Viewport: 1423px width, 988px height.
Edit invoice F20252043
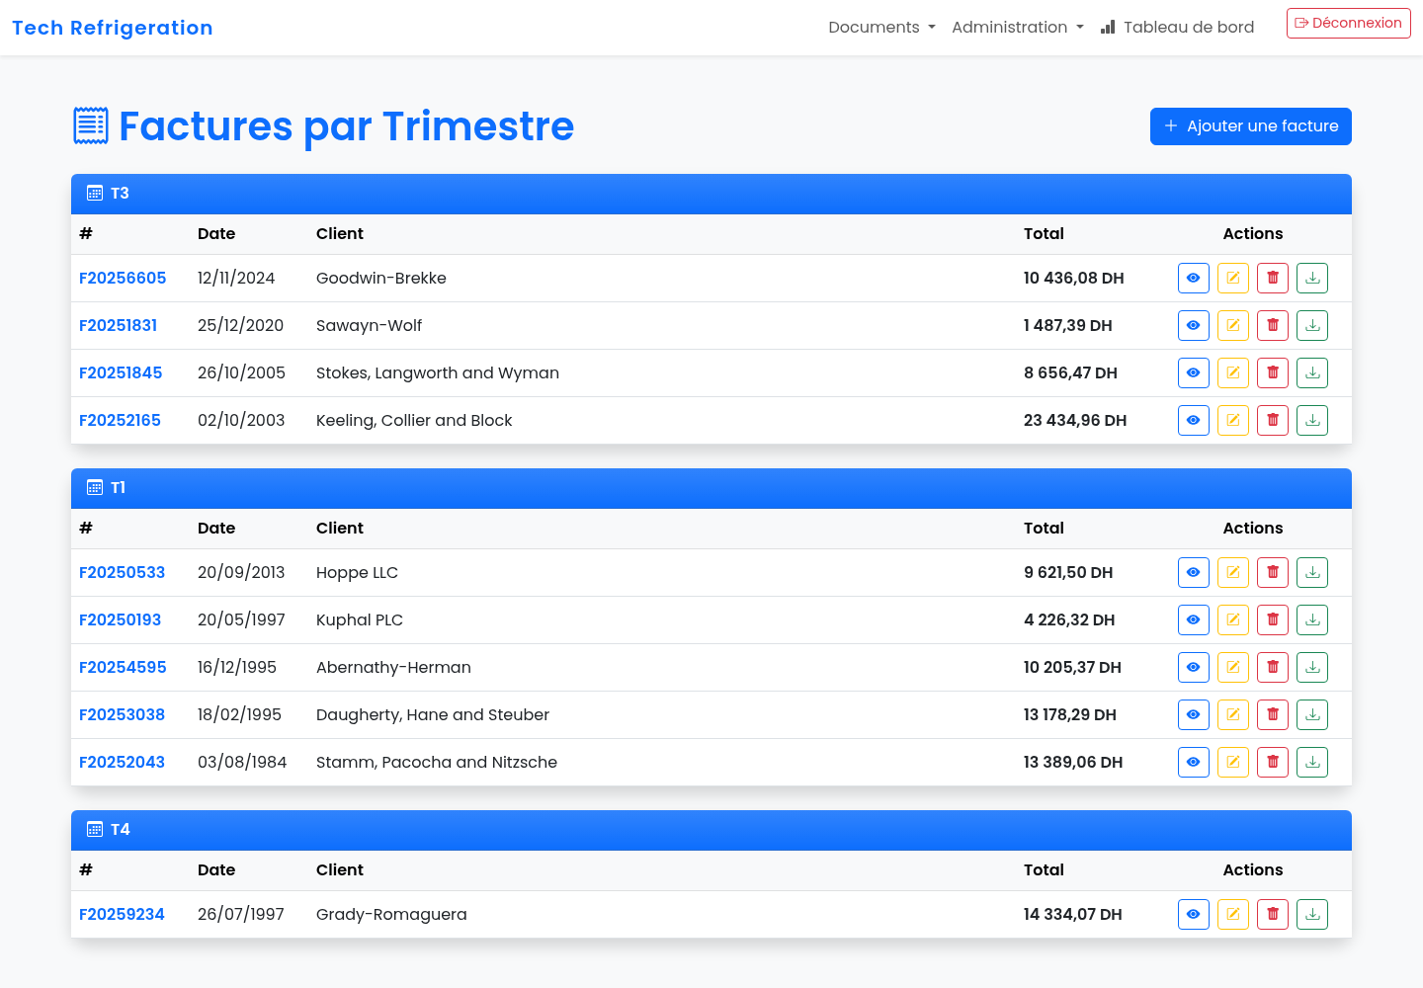(1233, 763)
